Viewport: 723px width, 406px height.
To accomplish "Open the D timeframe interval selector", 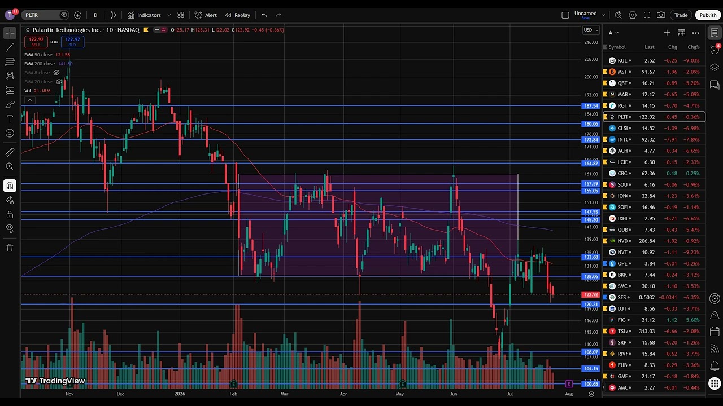I will 95,15.
